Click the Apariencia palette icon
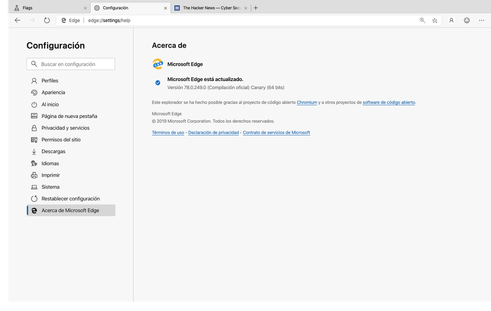The height and width of the screenshot is (311, 491). point(34,92)
